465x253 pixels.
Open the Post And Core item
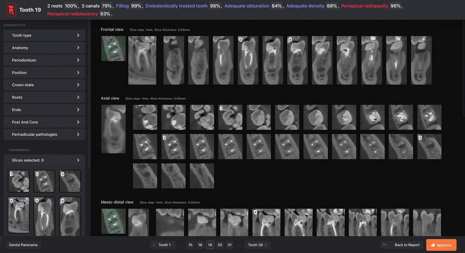44,122
